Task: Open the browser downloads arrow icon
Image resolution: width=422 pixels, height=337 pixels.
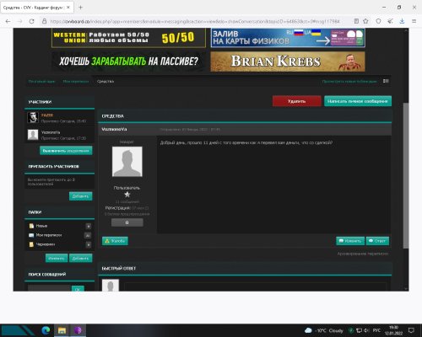Action: coord(402,21)
